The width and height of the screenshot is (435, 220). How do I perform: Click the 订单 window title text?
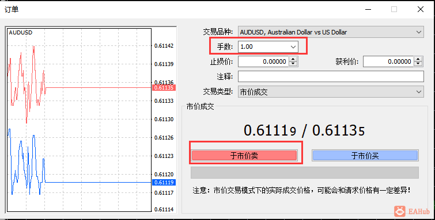12,9
